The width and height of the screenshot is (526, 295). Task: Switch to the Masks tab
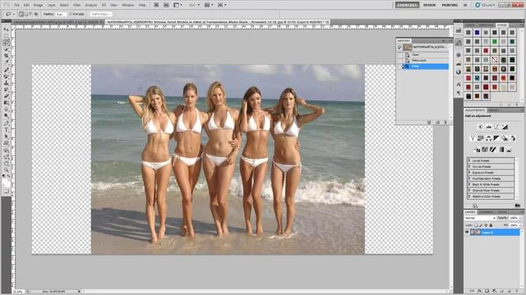point(493,110)
